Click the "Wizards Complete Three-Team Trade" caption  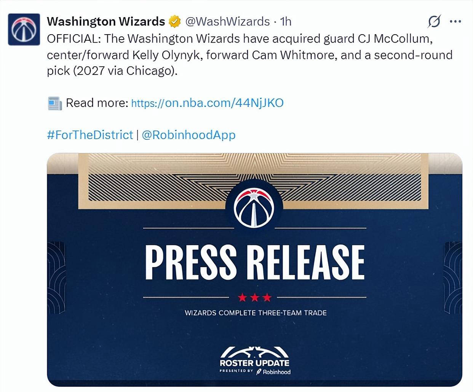pyautogui.click(x=256, y=313)
